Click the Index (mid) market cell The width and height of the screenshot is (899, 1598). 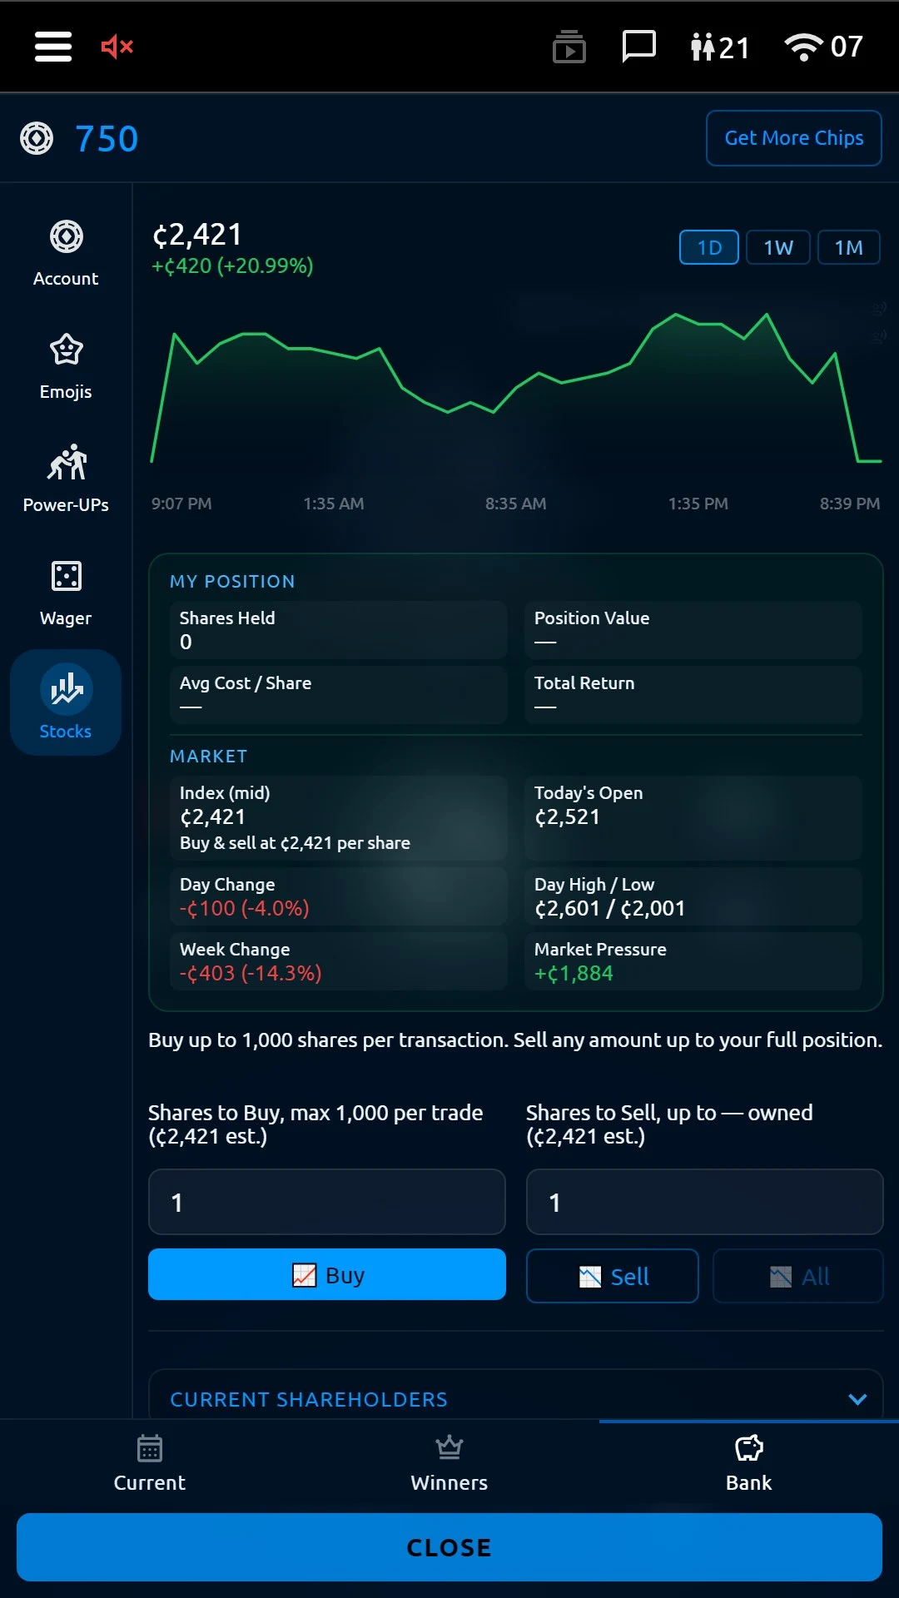tap(339, 817)
